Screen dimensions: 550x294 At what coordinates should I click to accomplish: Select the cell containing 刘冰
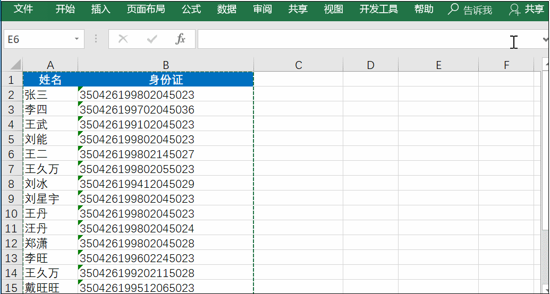click(x=50, y=184)
